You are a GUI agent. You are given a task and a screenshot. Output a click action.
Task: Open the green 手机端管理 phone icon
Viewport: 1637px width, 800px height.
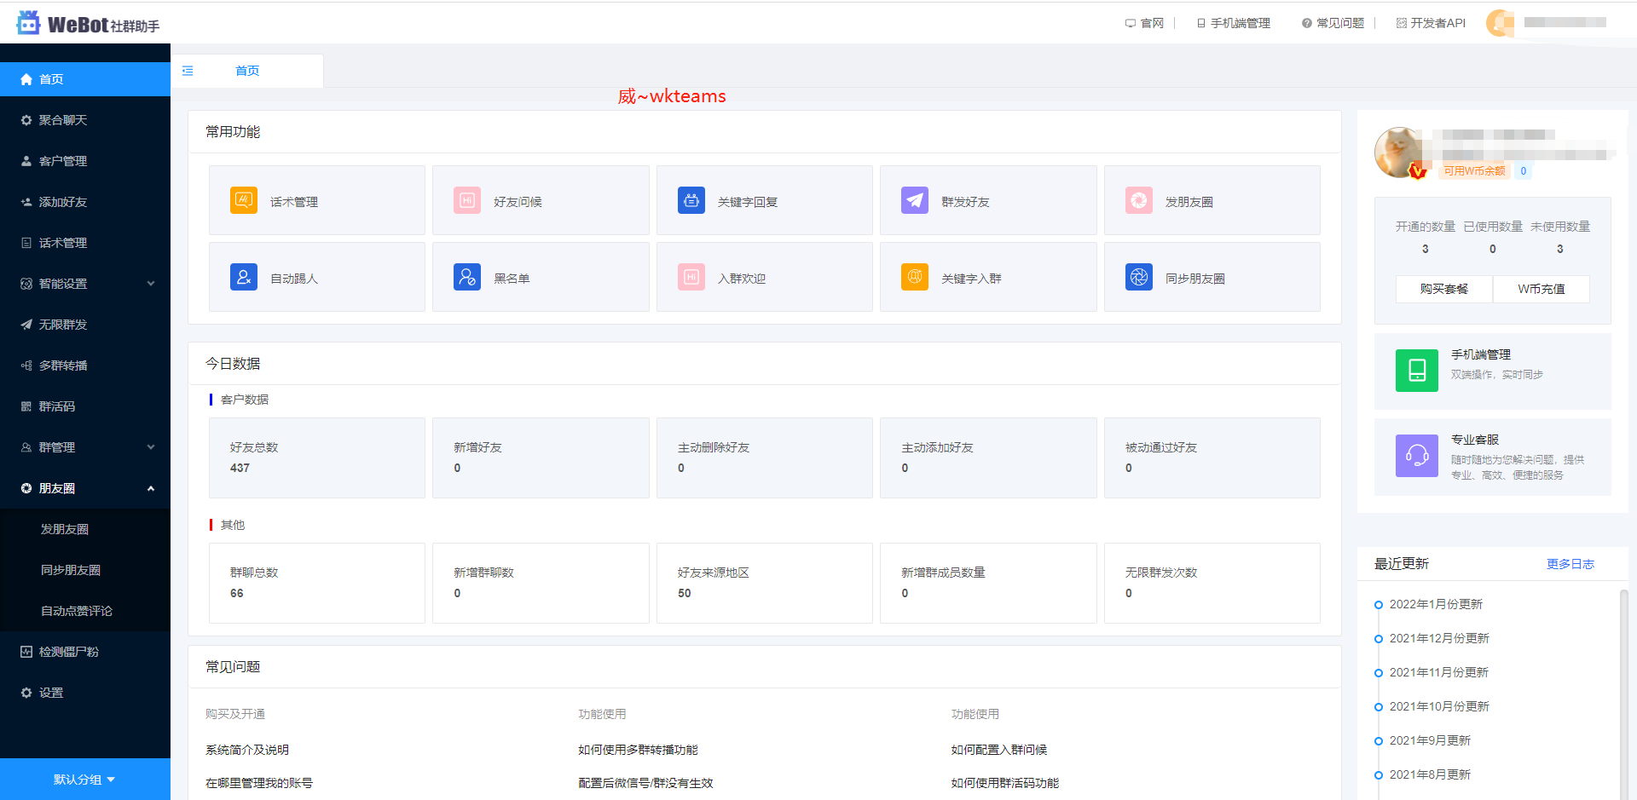click(1417, 371)
